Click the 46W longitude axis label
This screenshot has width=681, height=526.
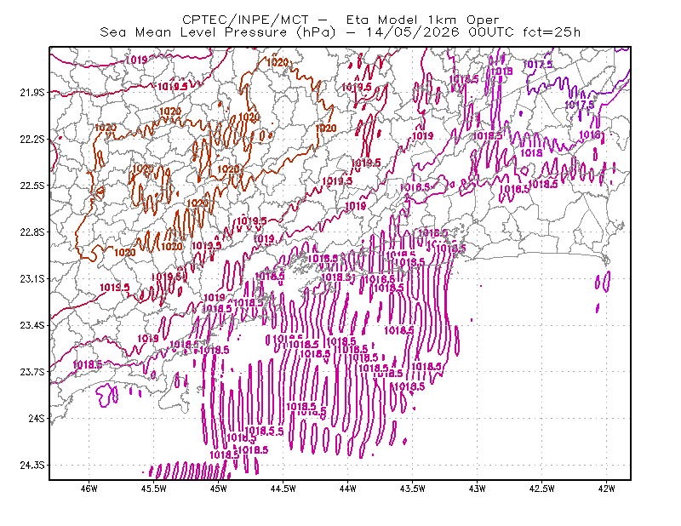click(89, 489)
